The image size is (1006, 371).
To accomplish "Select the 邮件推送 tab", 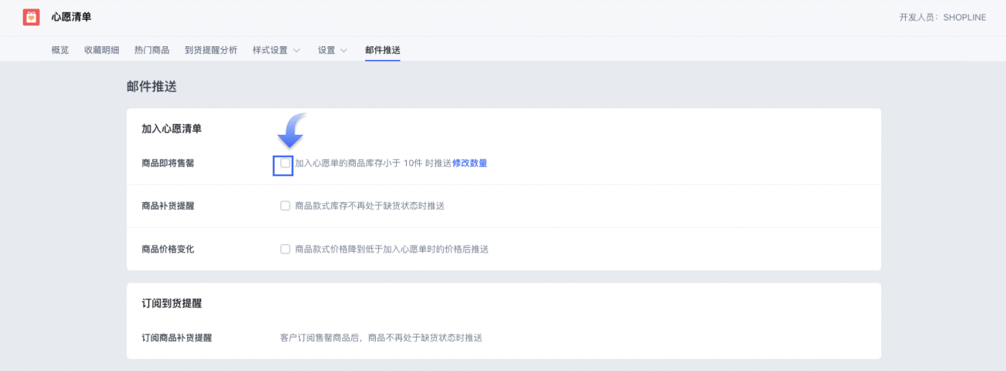I will (383, 50).
